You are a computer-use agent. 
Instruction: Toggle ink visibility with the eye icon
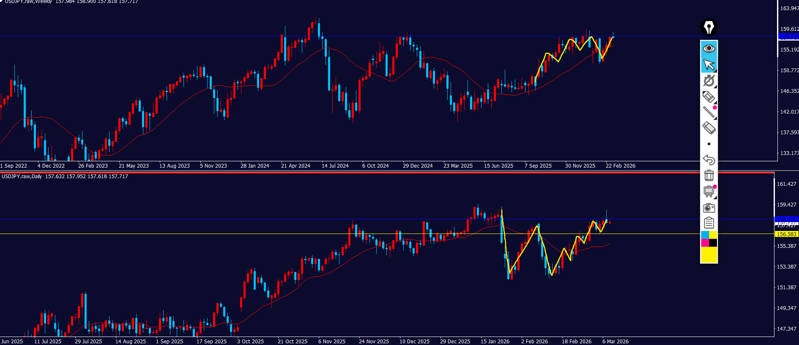point(709,49)
